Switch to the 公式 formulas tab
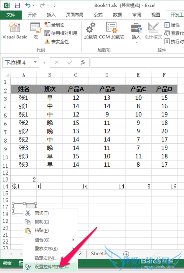184x273 pixels. [x=98, y=15]
